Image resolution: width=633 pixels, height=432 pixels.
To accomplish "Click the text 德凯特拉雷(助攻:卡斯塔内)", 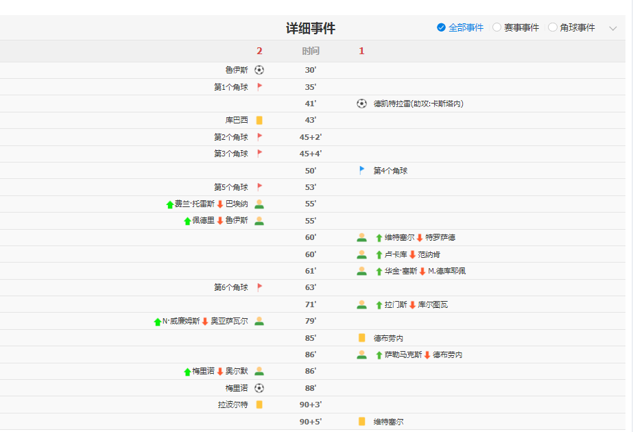I will point(418,104).
